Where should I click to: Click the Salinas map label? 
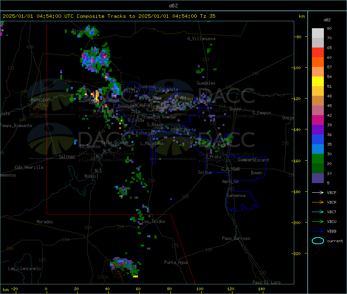coord(67,157)
